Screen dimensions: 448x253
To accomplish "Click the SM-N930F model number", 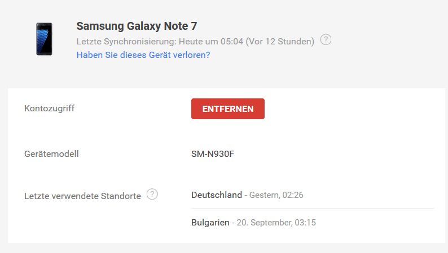I will (213, 154).
